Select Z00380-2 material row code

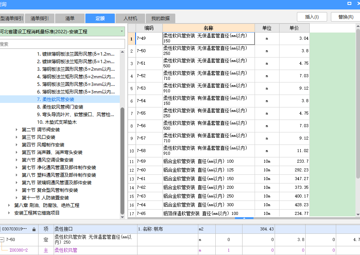click(x=19, y=250)
